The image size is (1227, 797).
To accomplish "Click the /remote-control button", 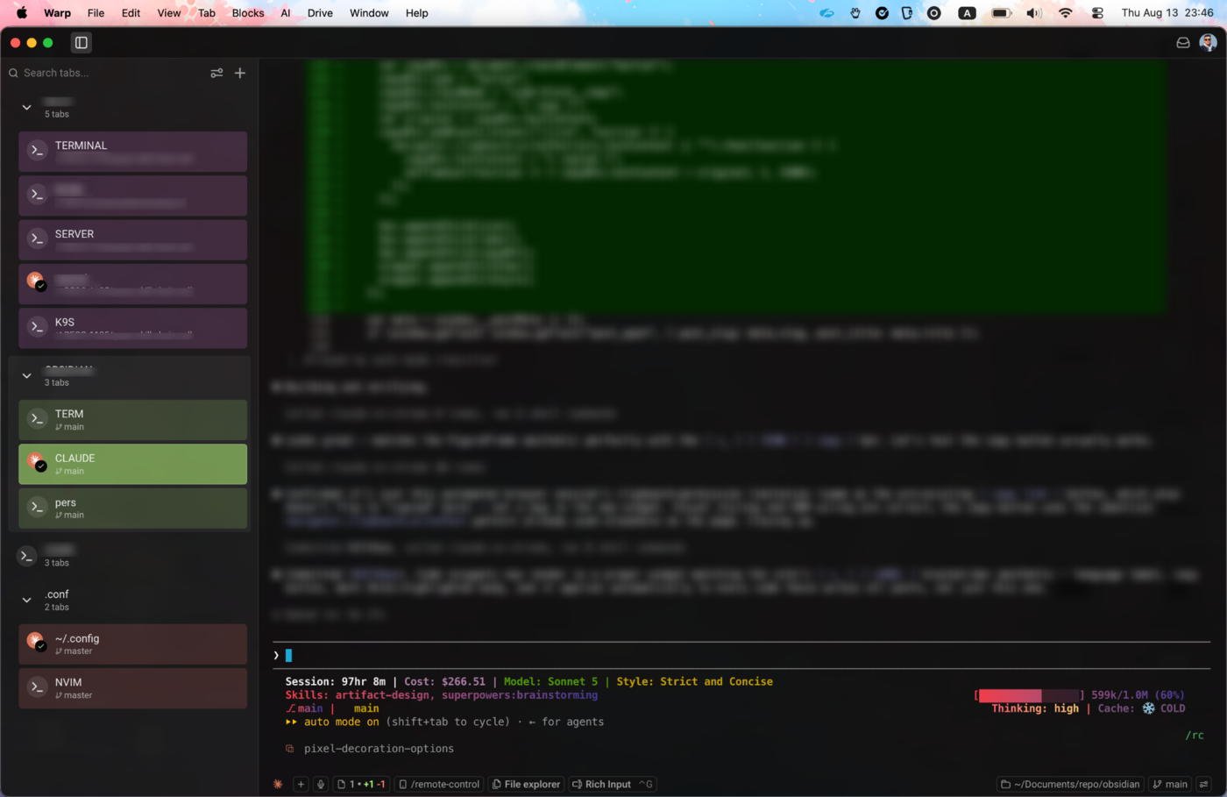I will [x=439, y=784].
